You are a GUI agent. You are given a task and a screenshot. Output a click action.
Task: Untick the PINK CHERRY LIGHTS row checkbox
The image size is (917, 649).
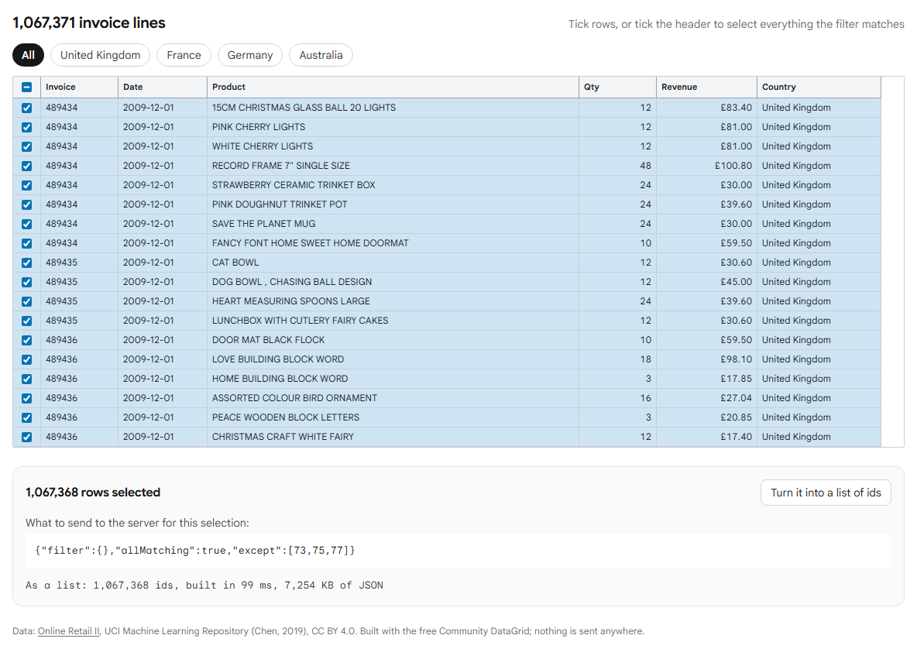[x=27, y=127]
